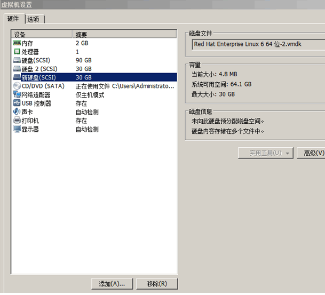Click the 移除(R) button
Image resolution: width=325 pixels, height=295 pixels.
(x=157, y=284)
